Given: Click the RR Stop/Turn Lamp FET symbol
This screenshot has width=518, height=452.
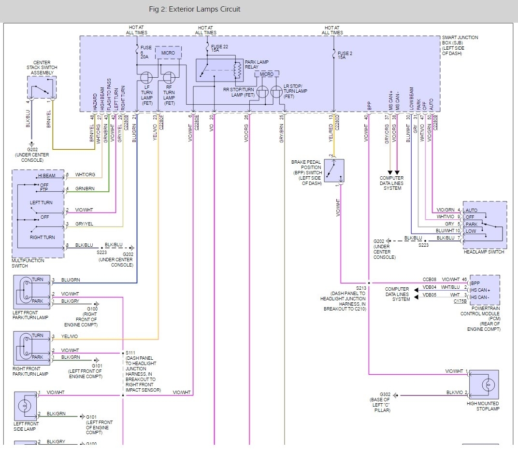Looking at the screenshot, I should click(262, 93).
